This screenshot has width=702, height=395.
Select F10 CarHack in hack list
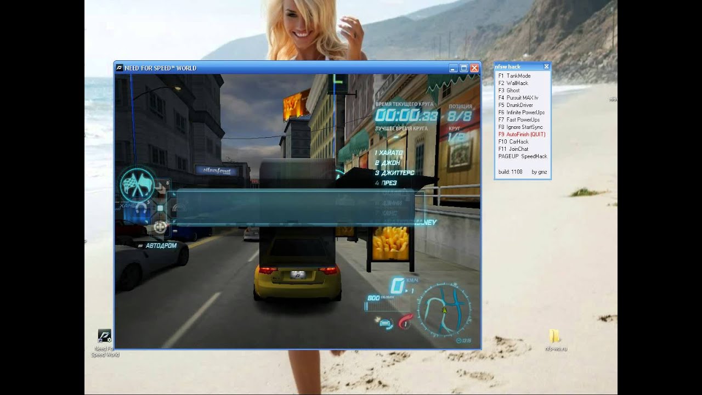(x=513, y=142)
